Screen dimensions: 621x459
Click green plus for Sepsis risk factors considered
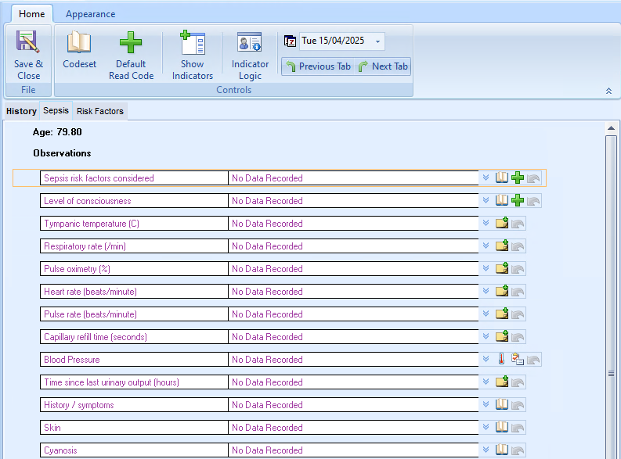pyautogui.click(x=518, y=178)
